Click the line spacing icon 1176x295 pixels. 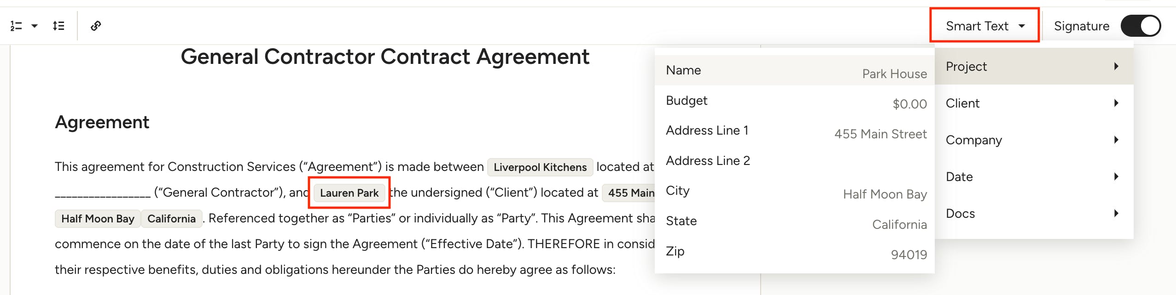pos(58,26)
